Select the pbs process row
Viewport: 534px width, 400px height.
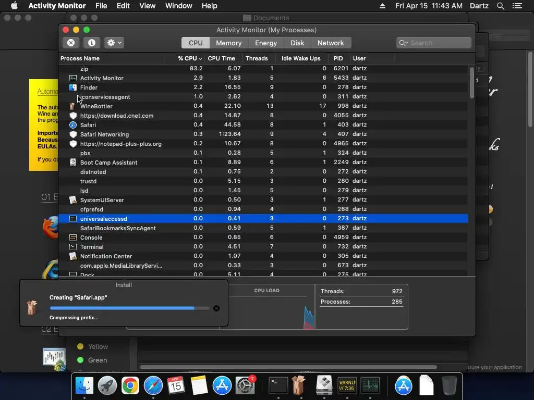[x=263, y=153]
